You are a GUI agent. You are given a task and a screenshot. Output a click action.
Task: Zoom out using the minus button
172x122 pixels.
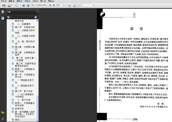pos(50,5)
